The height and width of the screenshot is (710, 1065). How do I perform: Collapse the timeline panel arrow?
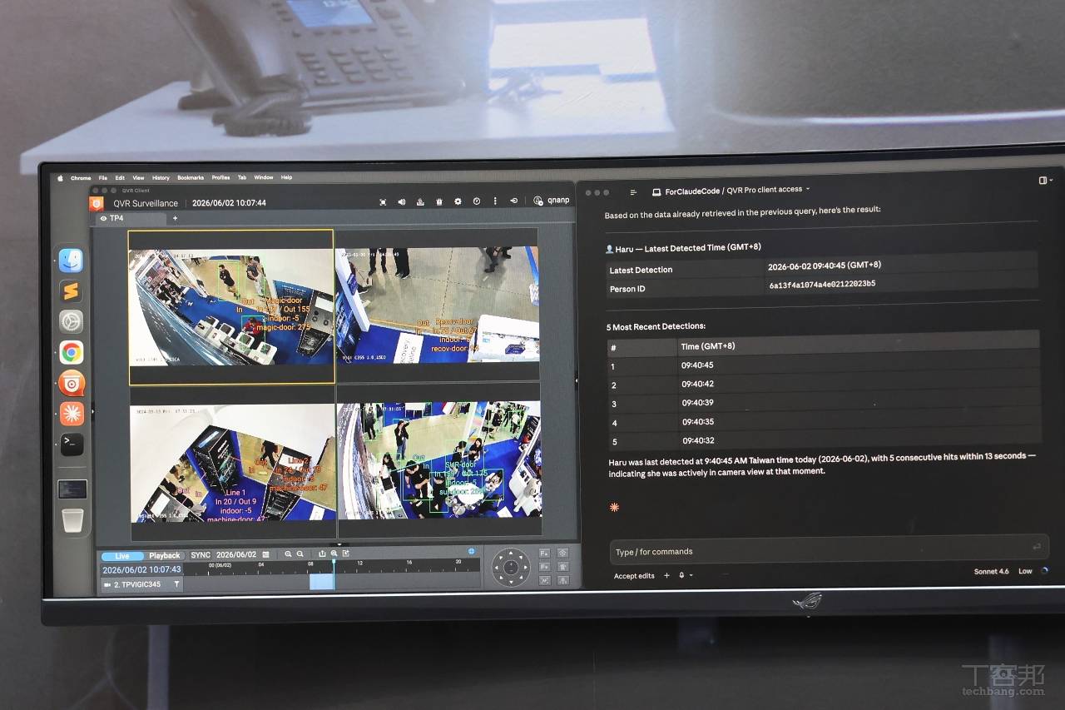pyautogui.click(x=338, y=544)
